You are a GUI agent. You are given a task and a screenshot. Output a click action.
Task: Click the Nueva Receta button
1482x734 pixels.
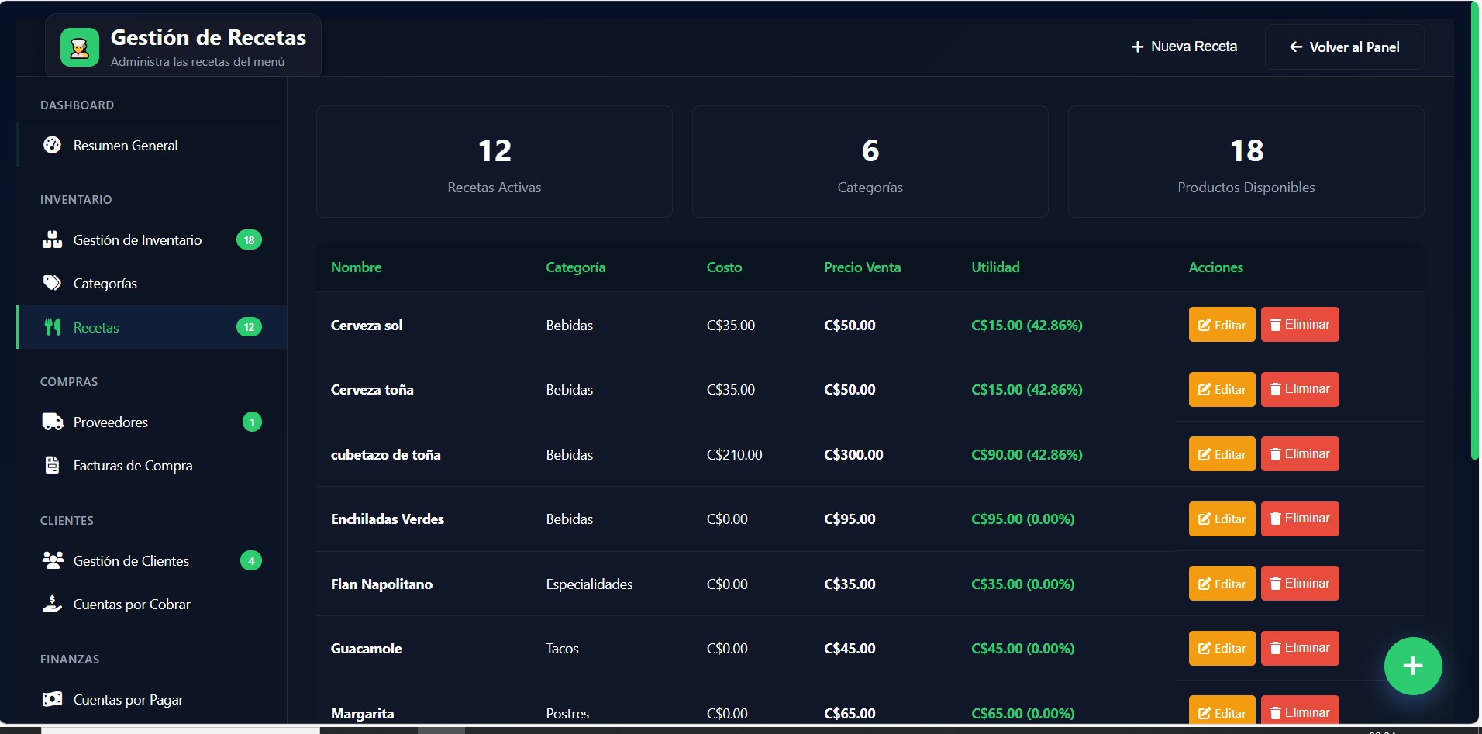(x=1184, y=47)
